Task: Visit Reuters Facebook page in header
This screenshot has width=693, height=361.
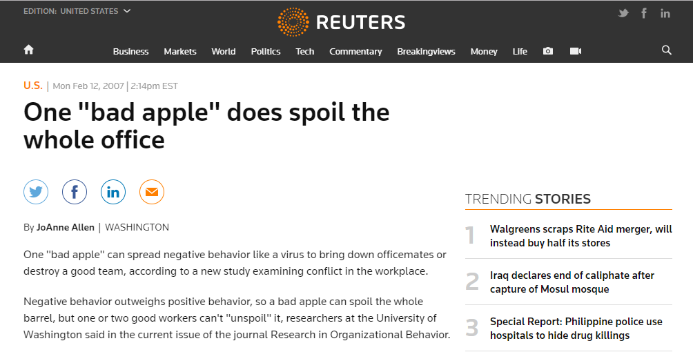Action: click(x=644, y=13)
